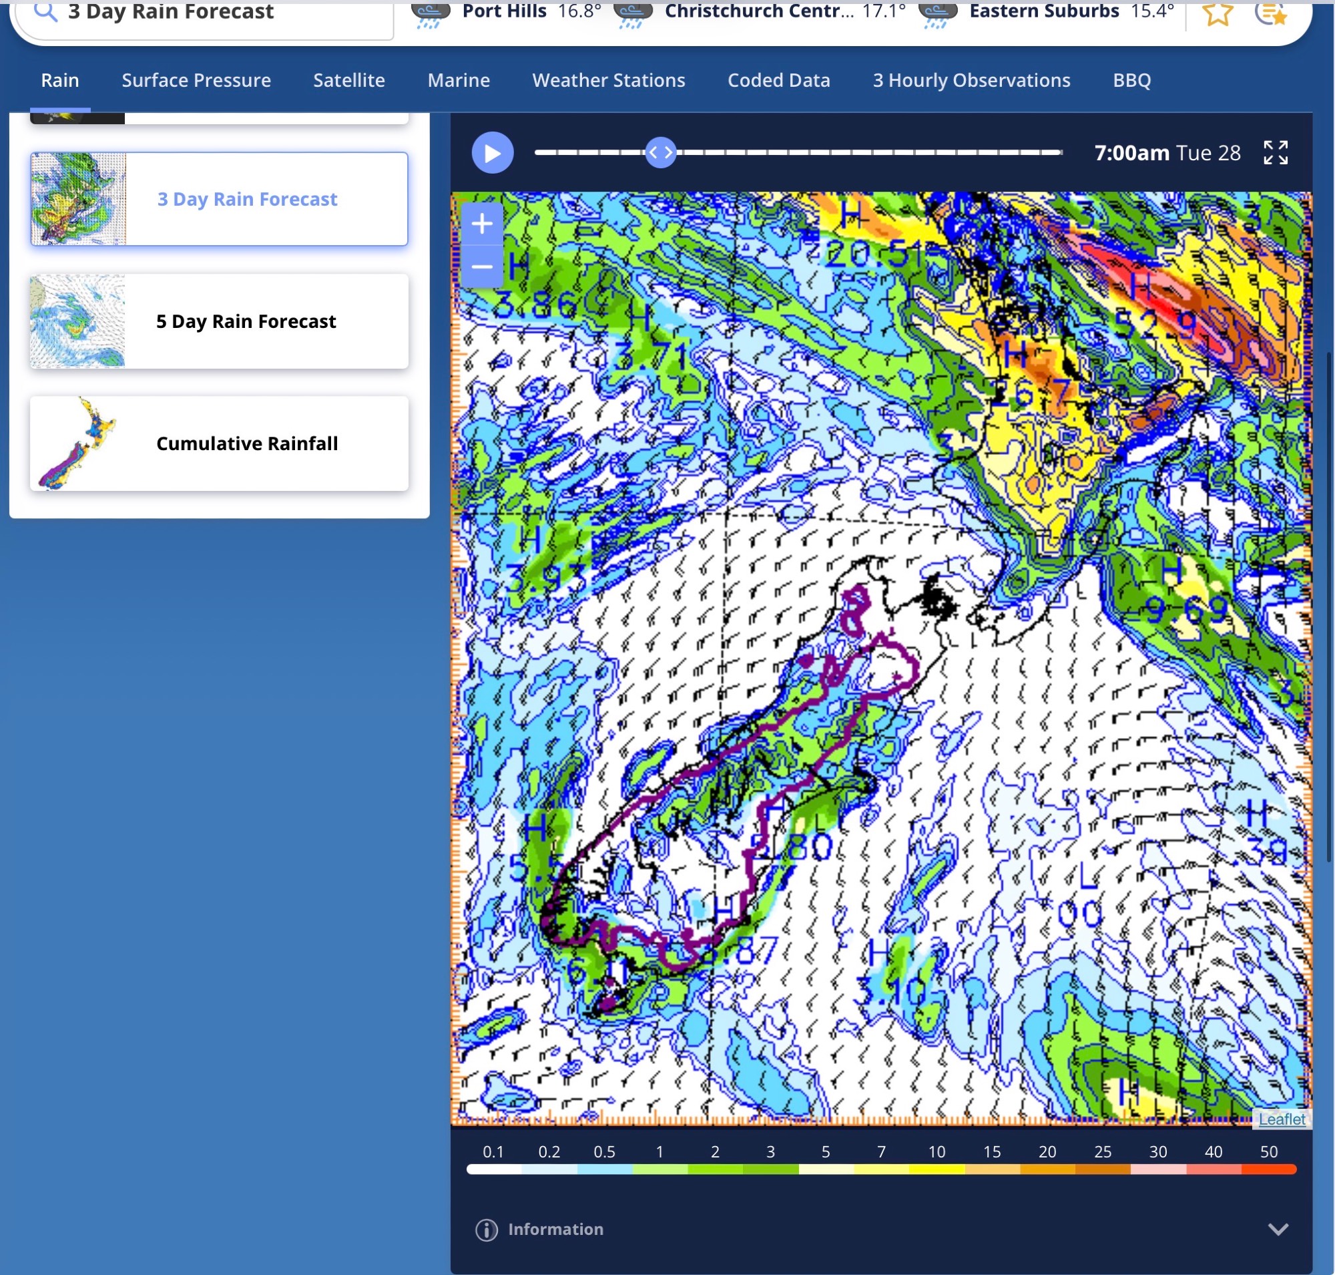Click the Information circle icon
The image size is (1335, 1275).
487,1230
